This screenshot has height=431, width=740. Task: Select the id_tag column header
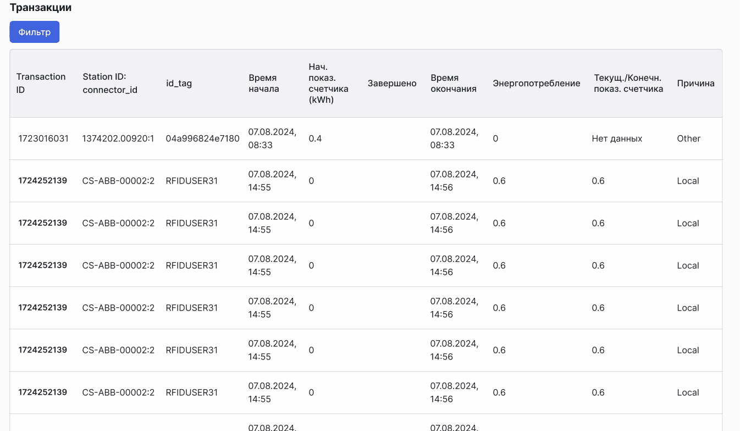coord(179,84)
